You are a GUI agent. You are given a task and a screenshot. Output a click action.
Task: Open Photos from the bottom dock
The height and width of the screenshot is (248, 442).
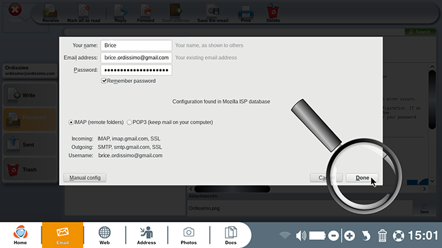[188, 235]
